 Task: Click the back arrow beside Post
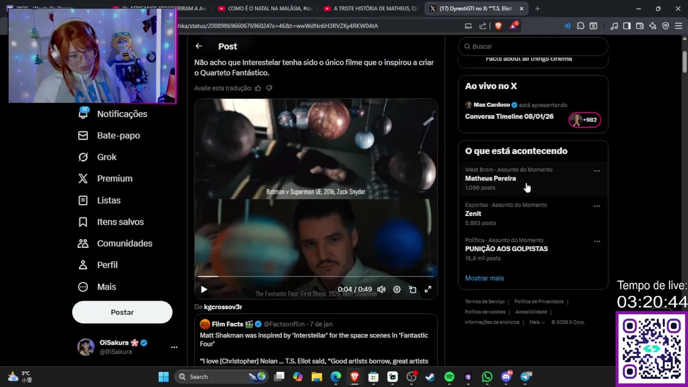(199, 46)
